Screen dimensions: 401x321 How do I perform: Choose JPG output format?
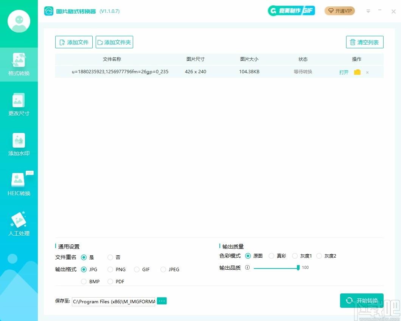click(x=84, y=269)
